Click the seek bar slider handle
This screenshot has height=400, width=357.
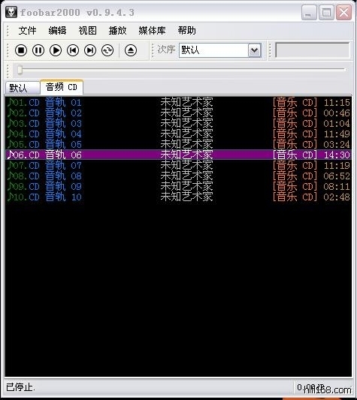coord(20,70)
